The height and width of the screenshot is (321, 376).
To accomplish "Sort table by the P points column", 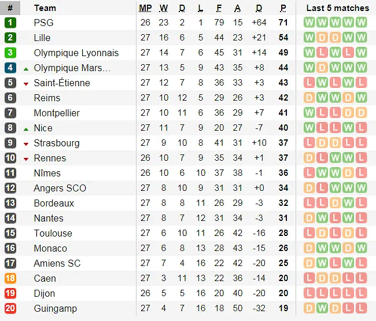I will coord(283,8).
